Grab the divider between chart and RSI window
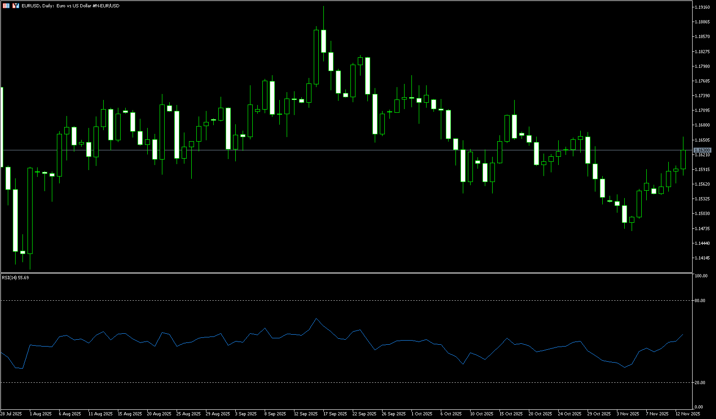Screen dimensions: 716x419 coord(344,273)
